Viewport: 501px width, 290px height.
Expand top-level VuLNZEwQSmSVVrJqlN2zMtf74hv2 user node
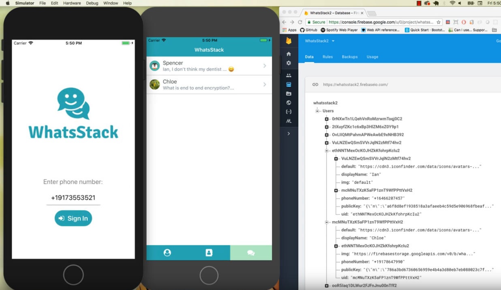pyautogui.click(x=327, y=143)
